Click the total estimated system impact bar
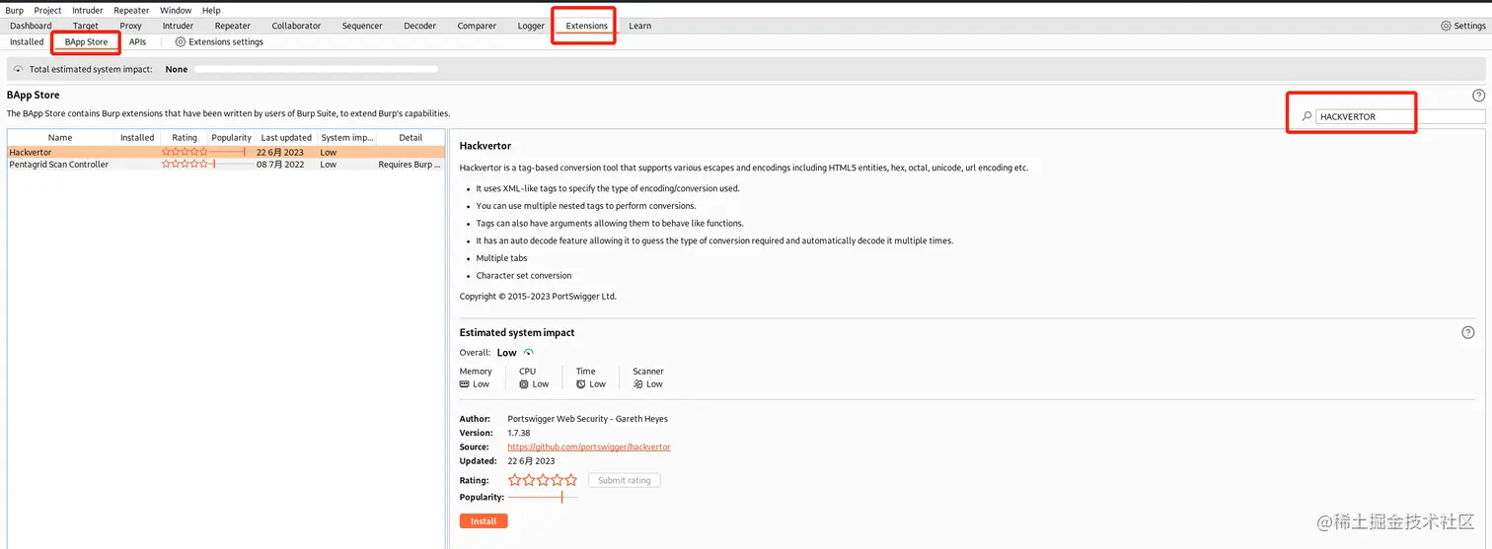The image size is (1492, 549). (x=316, y=70)
